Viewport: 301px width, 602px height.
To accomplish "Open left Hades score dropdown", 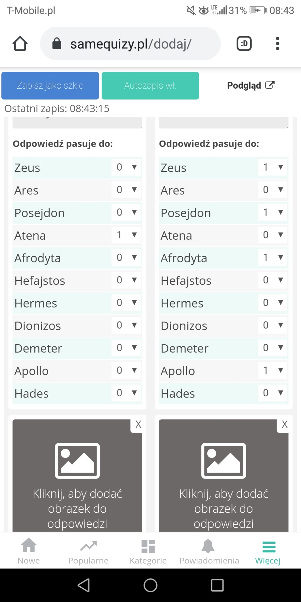I will click(126, 393).
